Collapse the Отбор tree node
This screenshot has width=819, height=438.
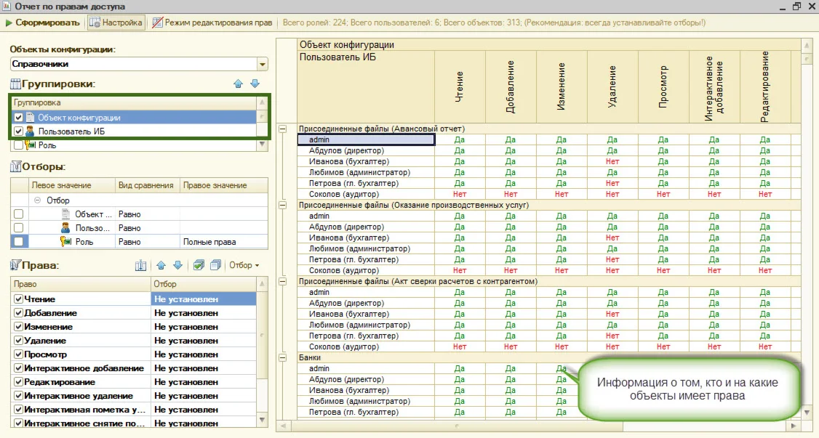tap(37, 200)
